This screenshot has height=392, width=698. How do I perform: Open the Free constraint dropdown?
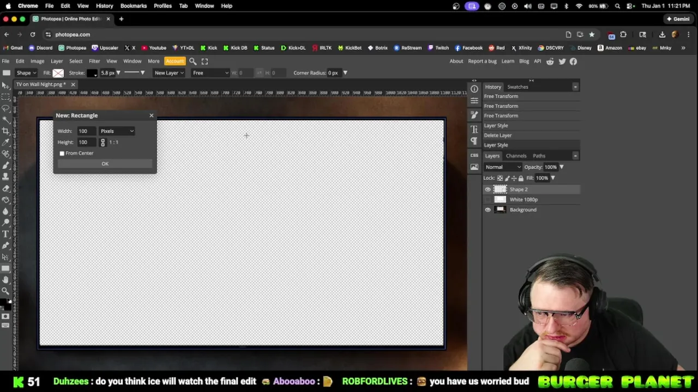click(210, 73)
